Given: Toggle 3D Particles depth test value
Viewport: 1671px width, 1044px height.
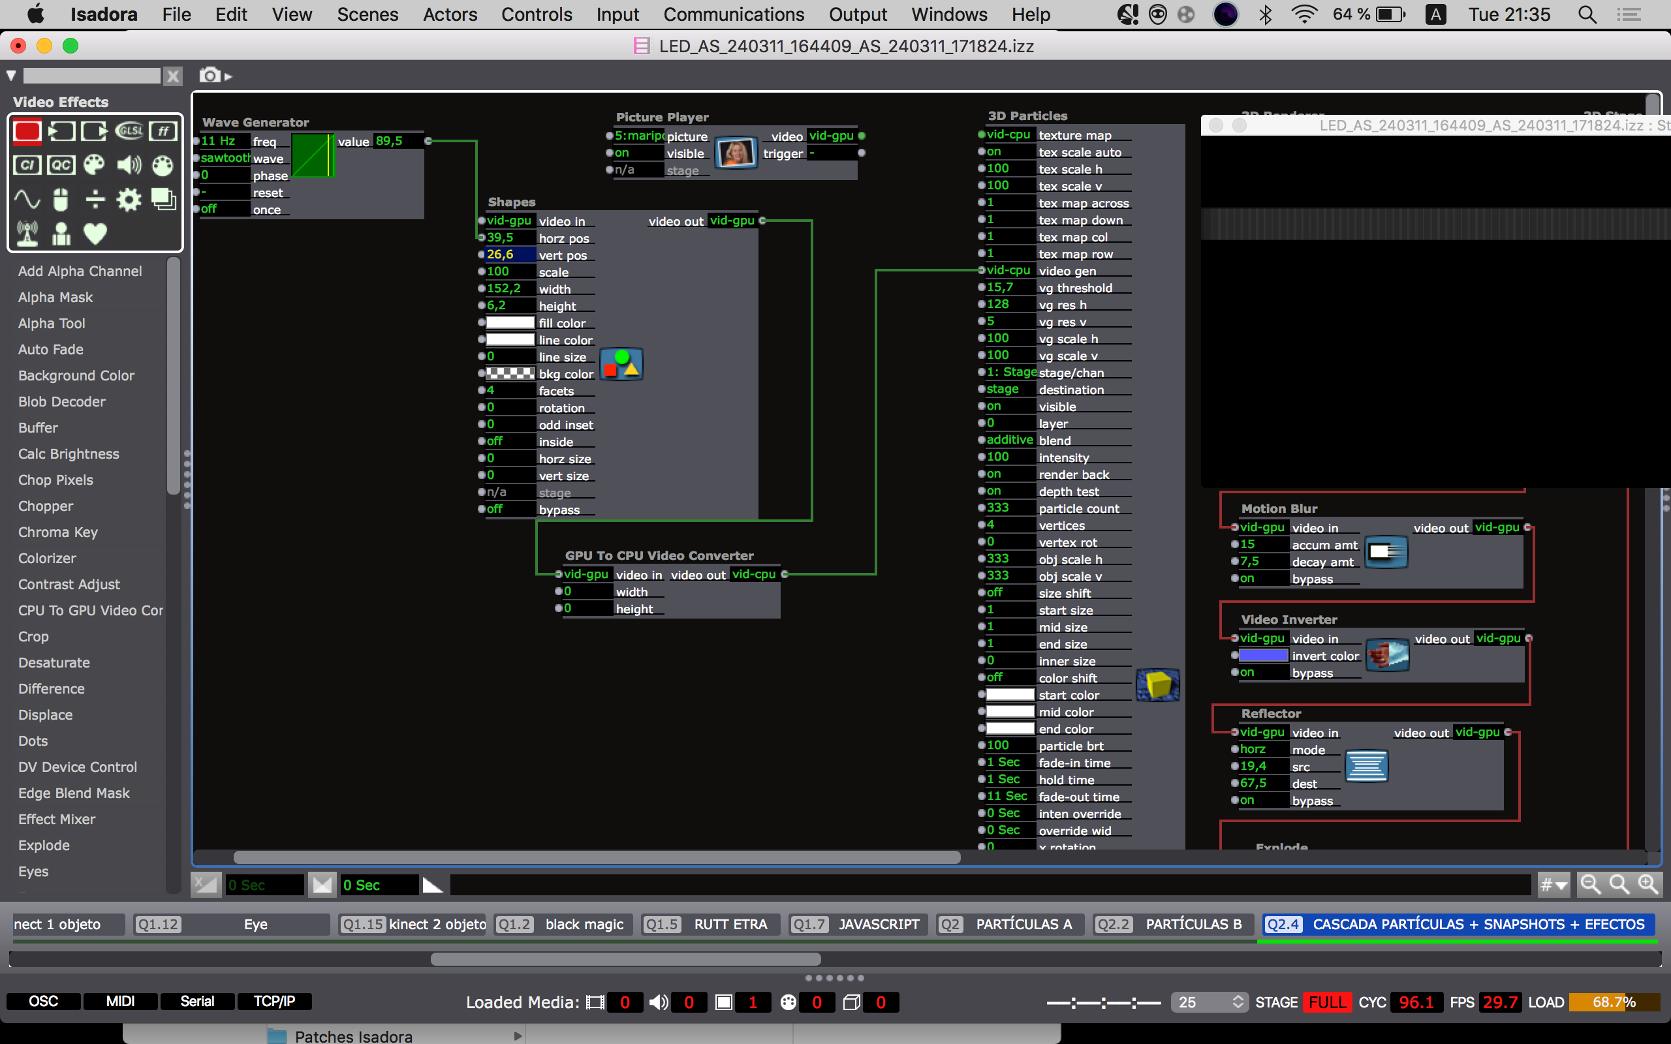Looking at the screenshot, I should coord(1010,491).
